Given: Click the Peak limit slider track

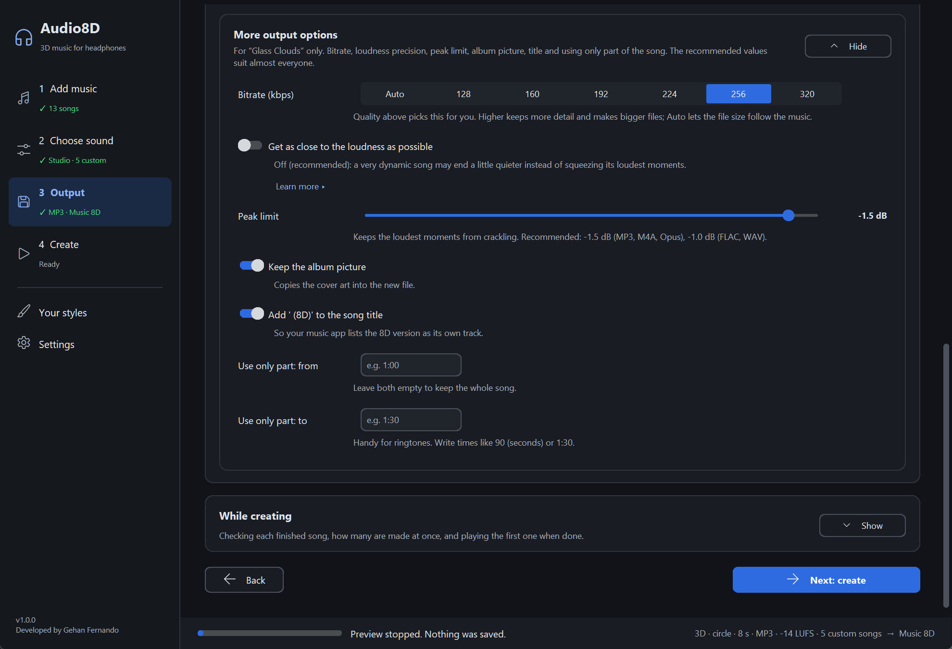Looking at the screenshot, I should pyautogui.click(x=591, y=215).
